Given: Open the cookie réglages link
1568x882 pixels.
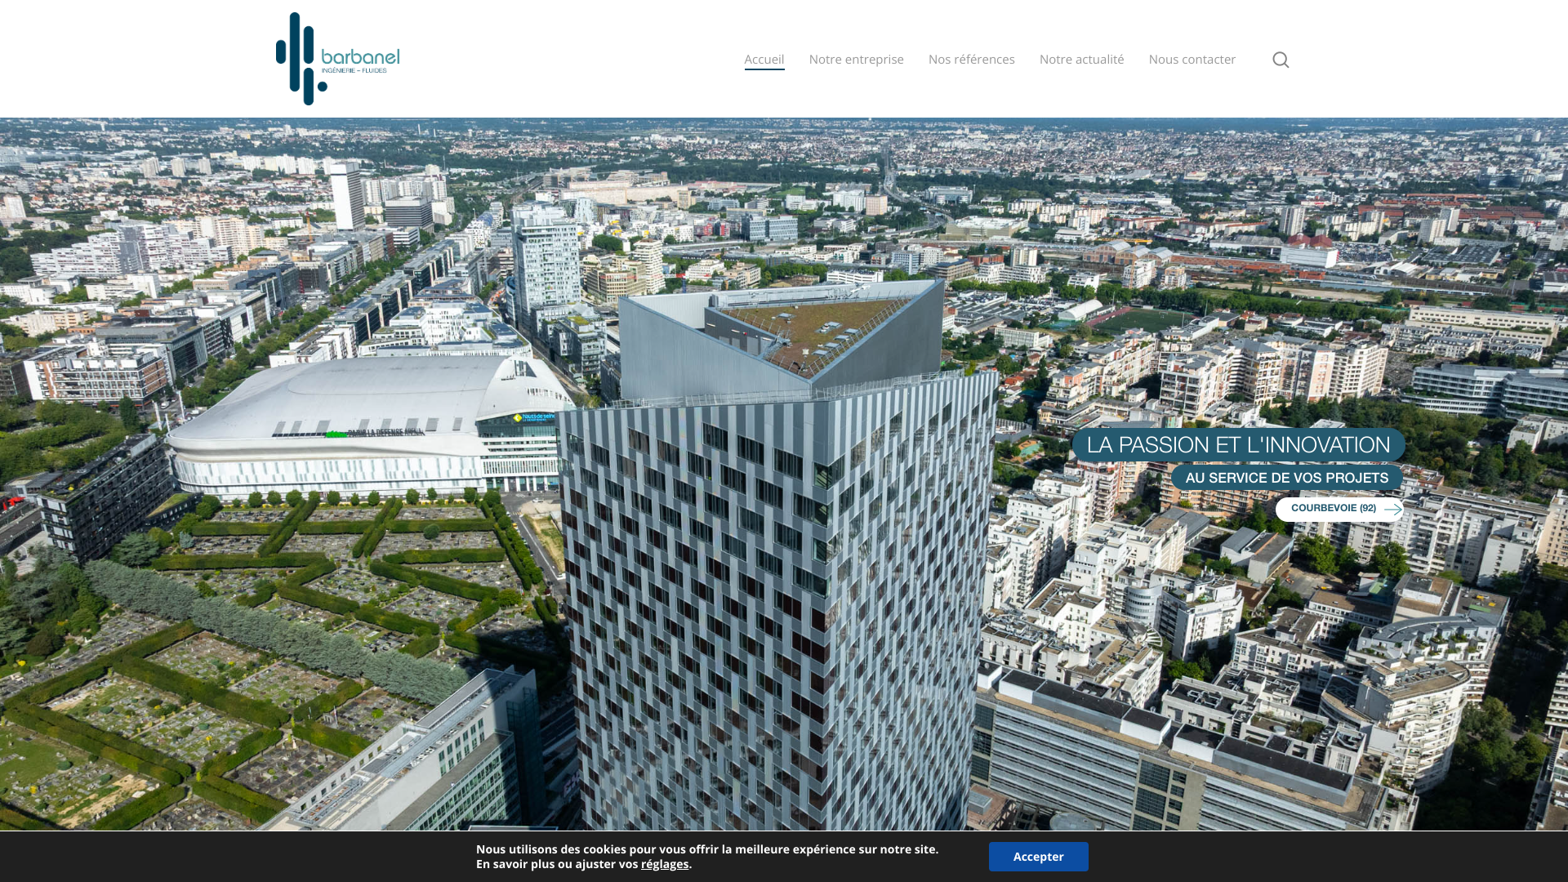Looking at the screenshot, I should coord(665,864).
